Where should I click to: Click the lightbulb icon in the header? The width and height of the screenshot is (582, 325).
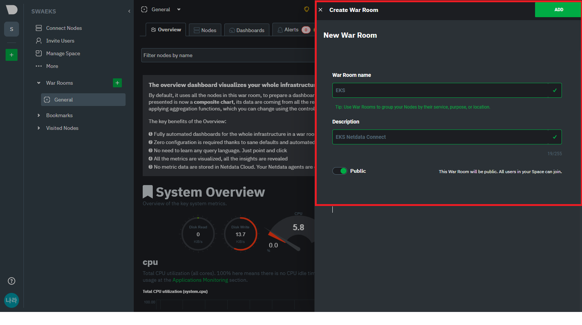click(307, 9)
